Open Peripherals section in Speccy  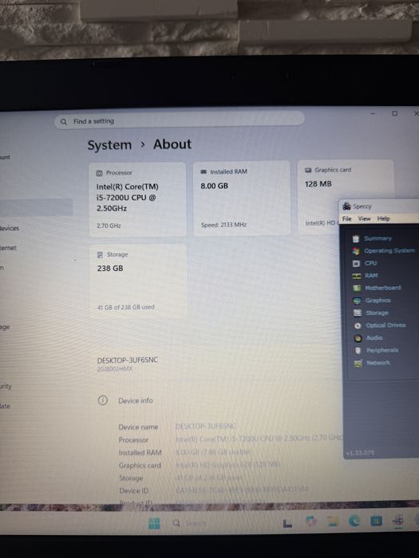(382, 350)
